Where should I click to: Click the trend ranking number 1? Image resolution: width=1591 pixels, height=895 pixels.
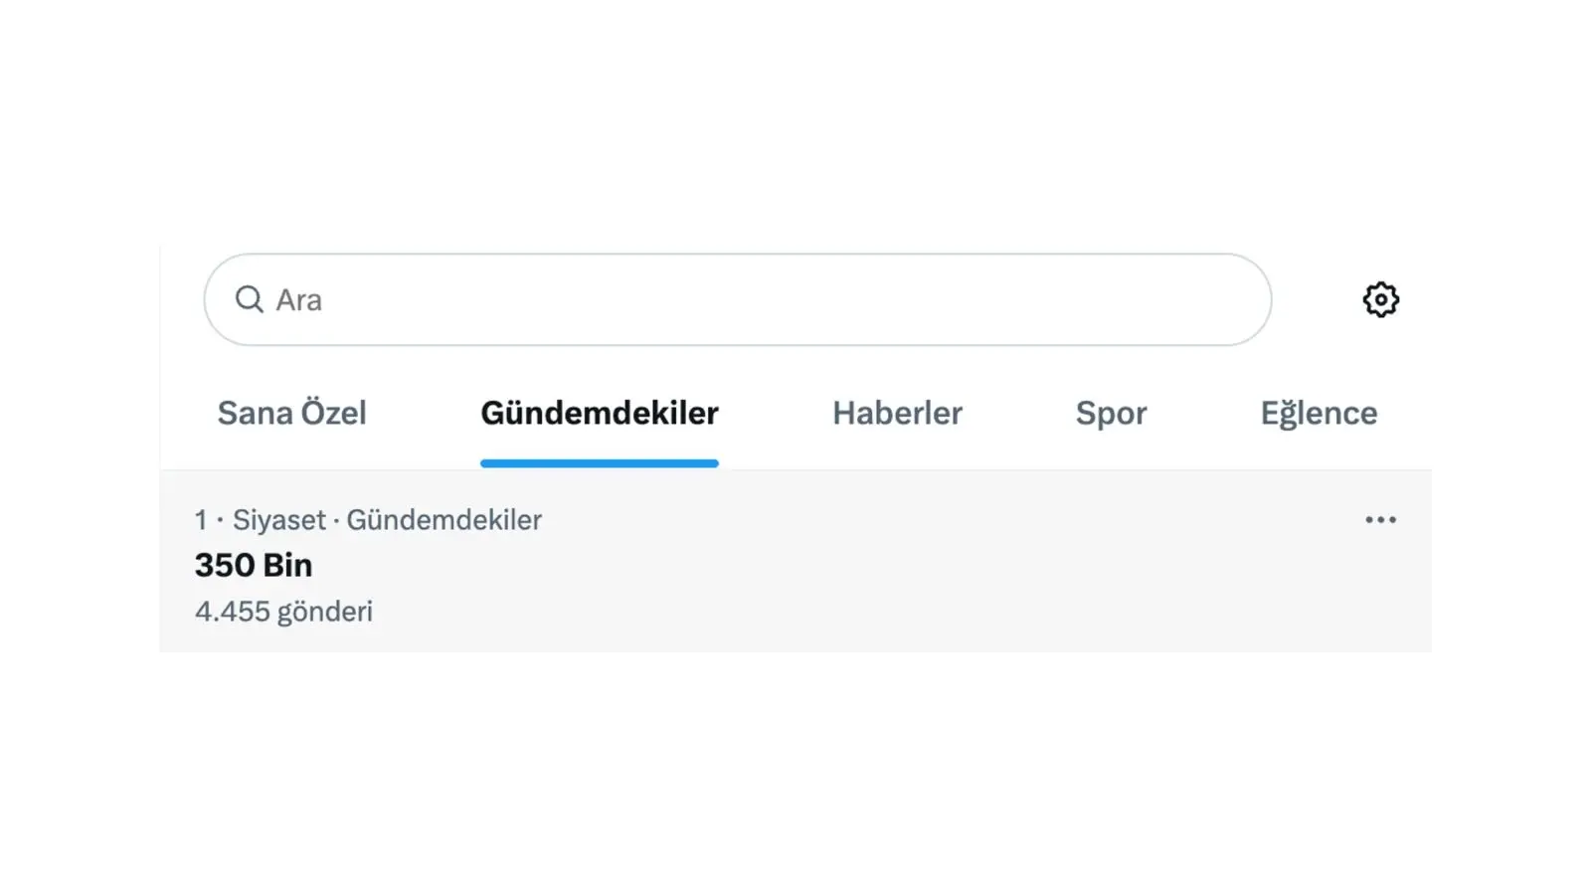click(x=201, y=520)
